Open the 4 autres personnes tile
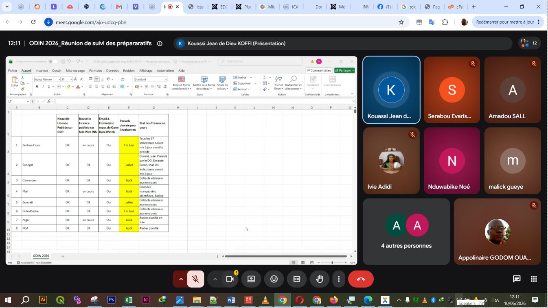Image resolution: width=548 pixels, height=308 pixels. pyautogui.click(x=406, y=232)
